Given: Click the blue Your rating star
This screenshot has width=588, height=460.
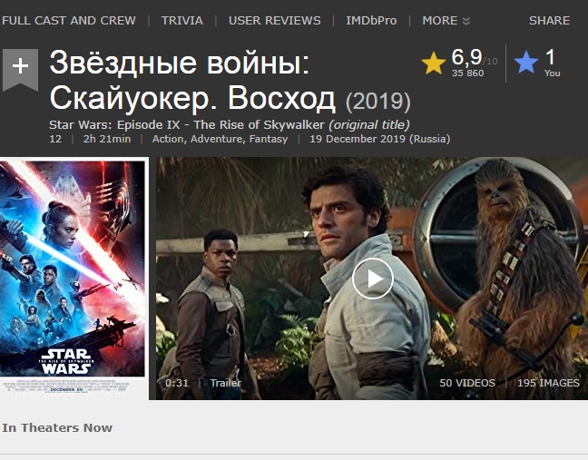Looking at the screenshot, I should click(x=526, y=63).
